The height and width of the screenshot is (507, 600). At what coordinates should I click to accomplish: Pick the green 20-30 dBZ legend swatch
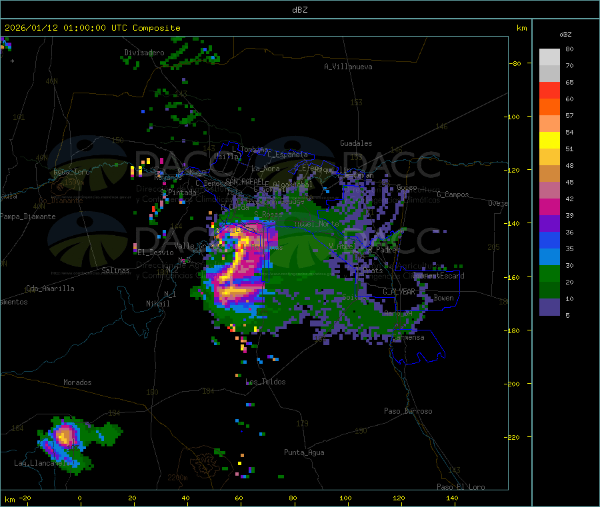(549, 273)
